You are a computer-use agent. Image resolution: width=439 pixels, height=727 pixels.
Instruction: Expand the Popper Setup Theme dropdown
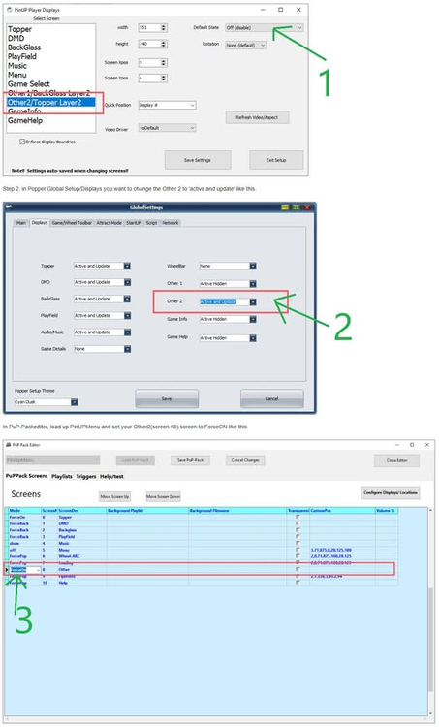pyautogui.click(x=46, y=402)
